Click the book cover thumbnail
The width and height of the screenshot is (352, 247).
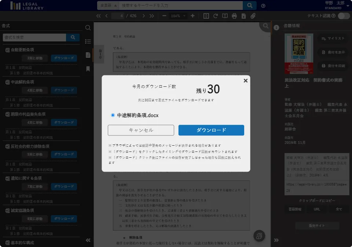tap(299, 54)
